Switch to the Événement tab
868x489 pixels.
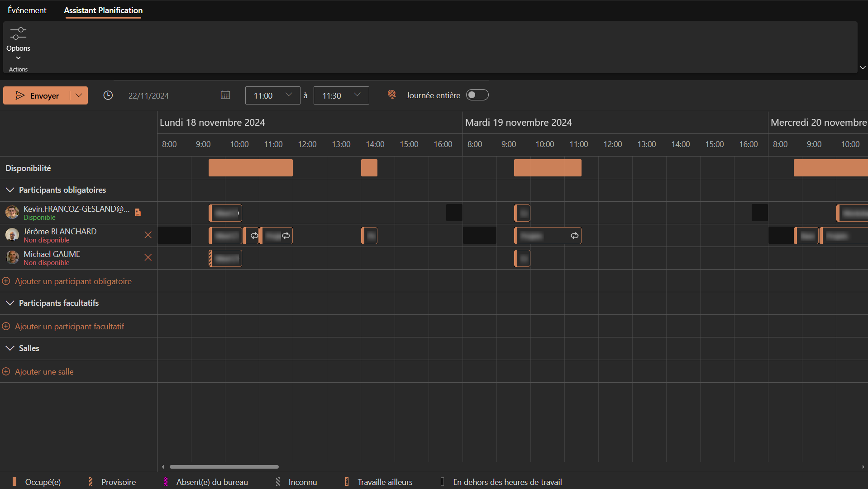[27, 10]
